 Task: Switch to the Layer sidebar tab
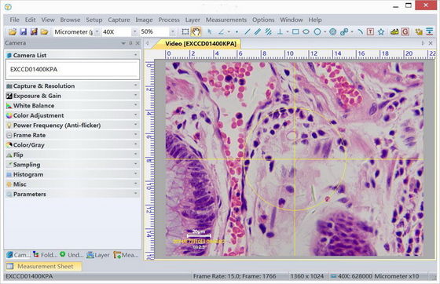coord(98,255)
